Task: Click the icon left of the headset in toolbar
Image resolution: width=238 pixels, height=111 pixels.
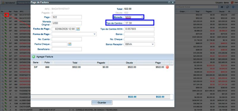Action: pos(222,7)
